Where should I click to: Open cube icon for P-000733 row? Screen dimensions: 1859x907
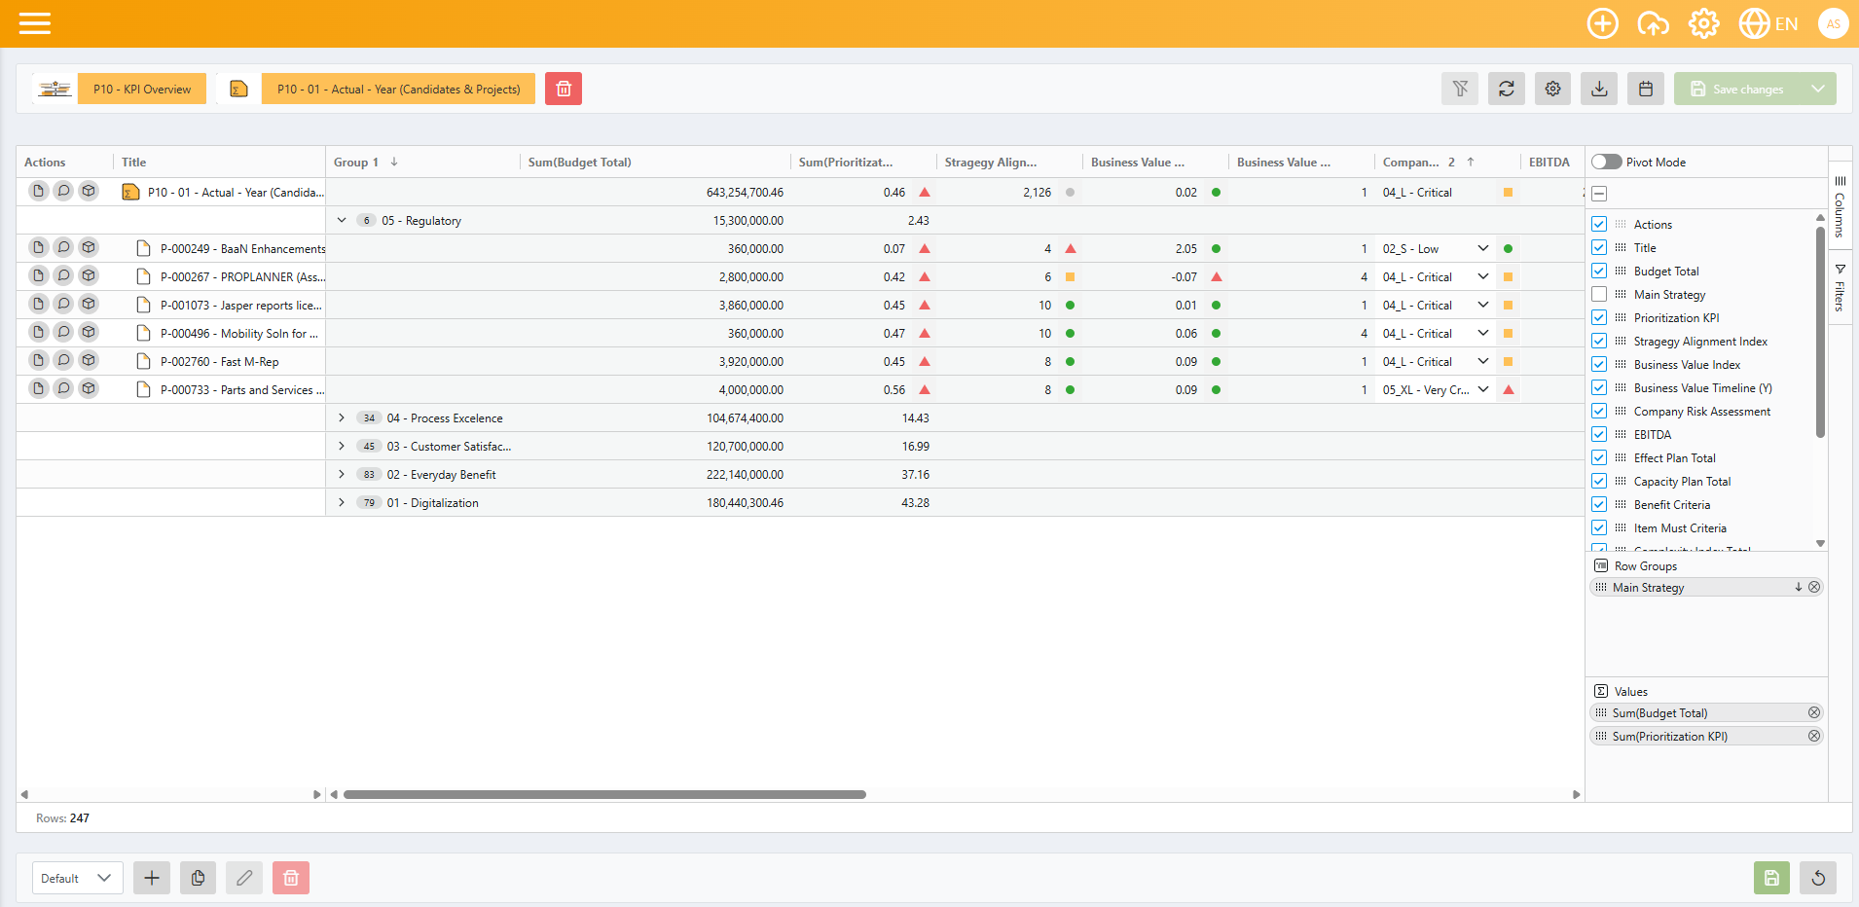[x=89, y=389]
